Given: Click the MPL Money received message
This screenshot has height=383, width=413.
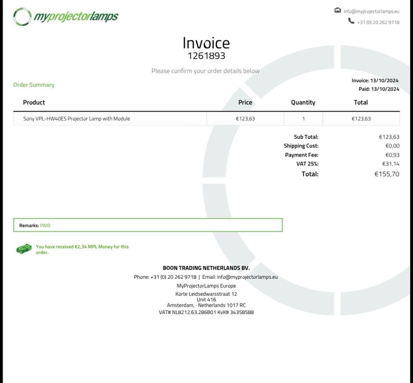Looking at the screenshot, I should (82, 249).
